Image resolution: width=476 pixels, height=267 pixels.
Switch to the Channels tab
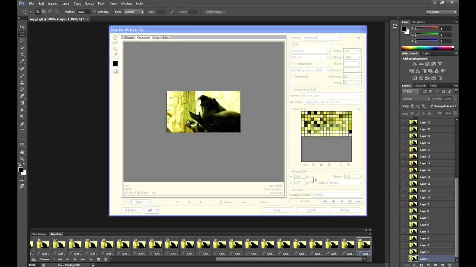pyautogui.click(x=420, y=86)
